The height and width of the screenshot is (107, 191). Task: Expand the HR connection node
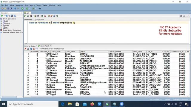(1, 28)
